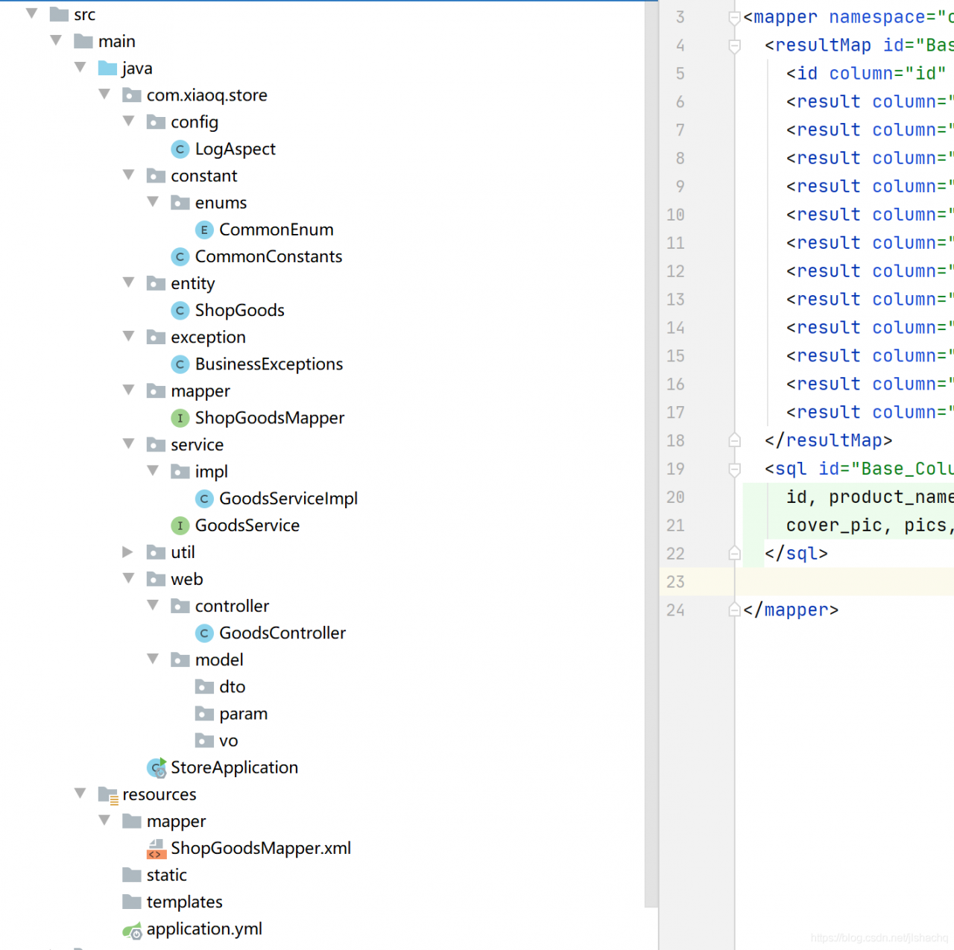Toggle code fold marker at resultMap line 4
This screenshot has width=954, height=950.
[734, 46]
